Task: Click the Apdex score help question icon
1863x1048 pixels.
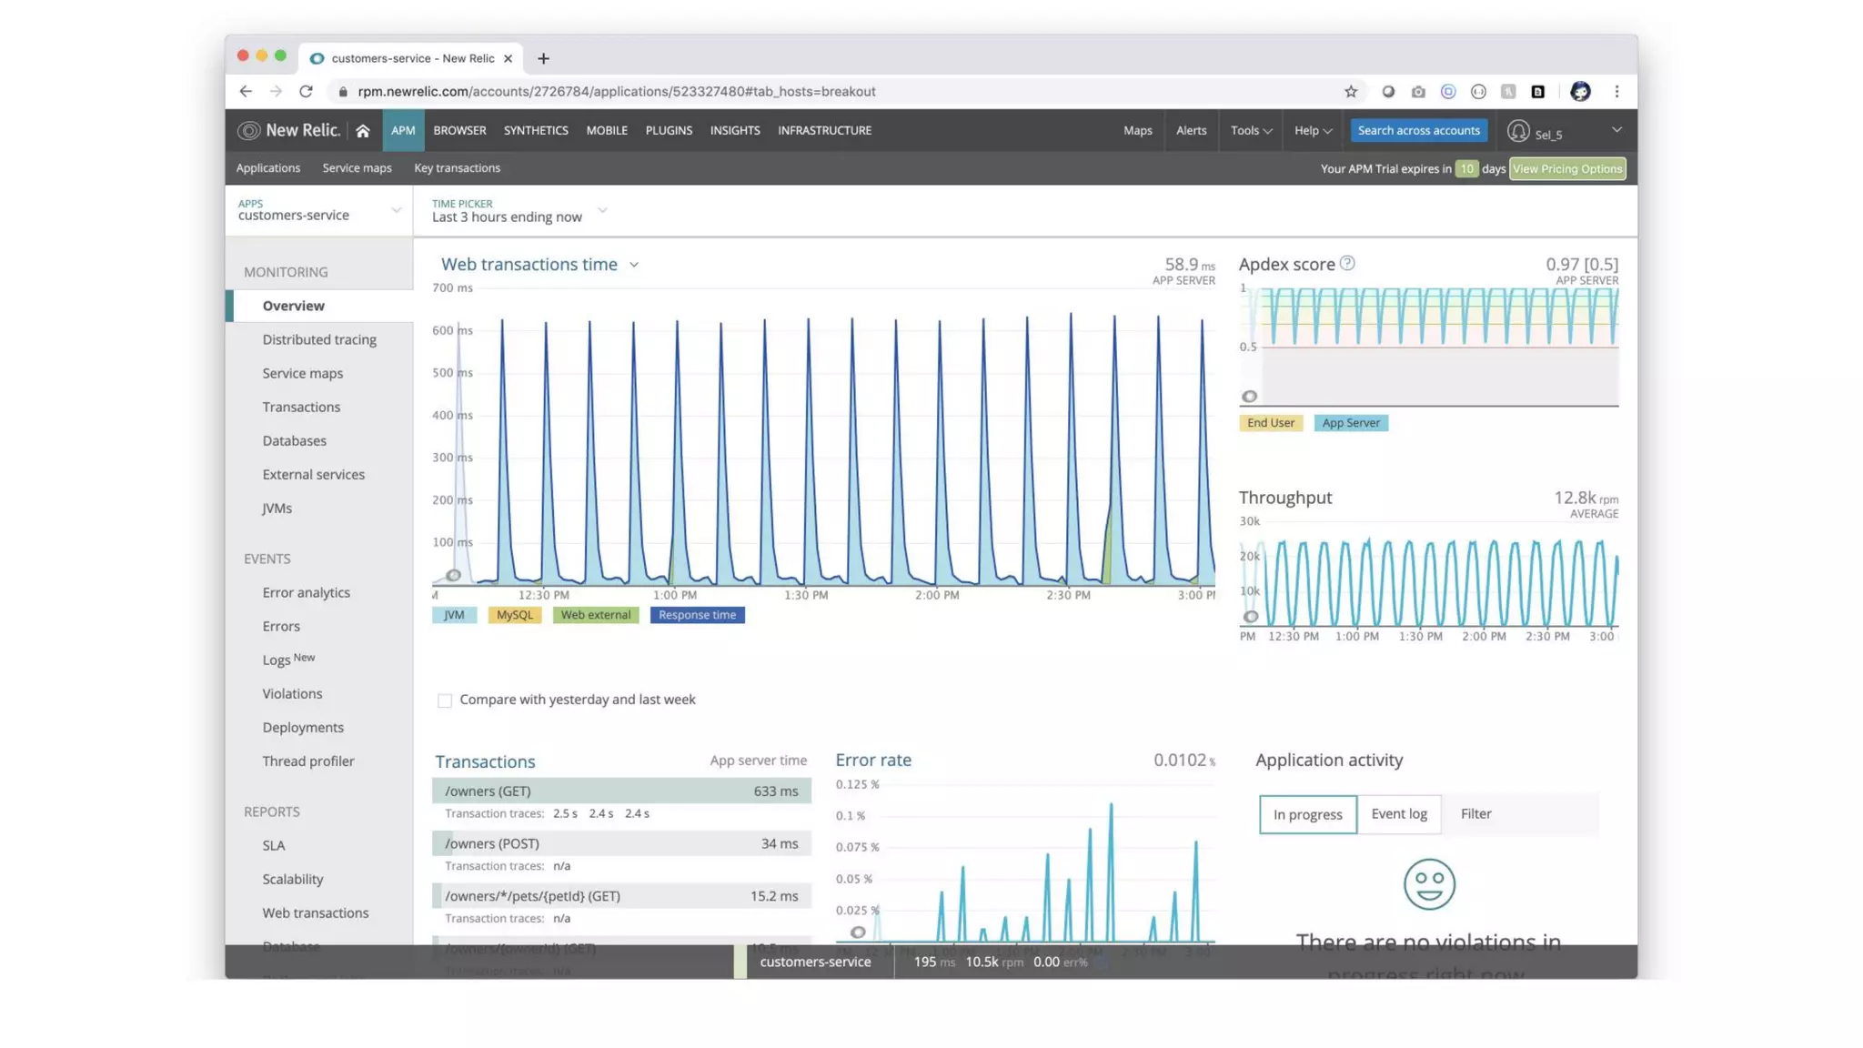Action: tap(1347, 264)
